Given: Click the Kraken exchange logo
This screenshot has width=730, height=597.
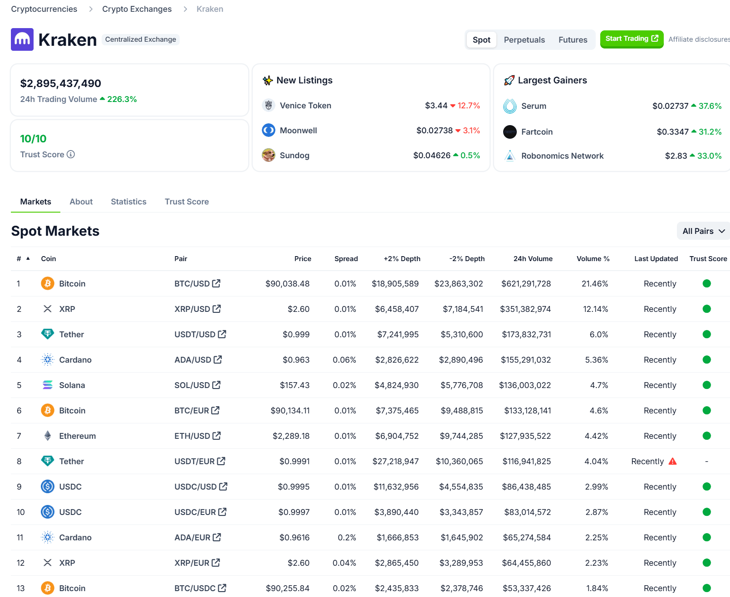Looking at the screenshot, I should pos(22,39).
